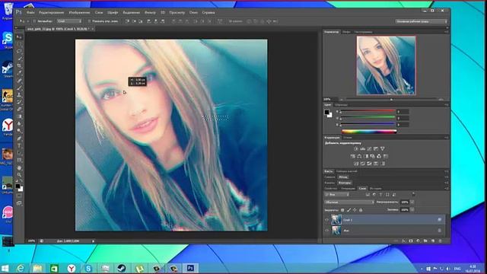Click the Контуры panel button
Image resolution: width=487 pixels, height=274 pixels.
[x=345, y=183]
